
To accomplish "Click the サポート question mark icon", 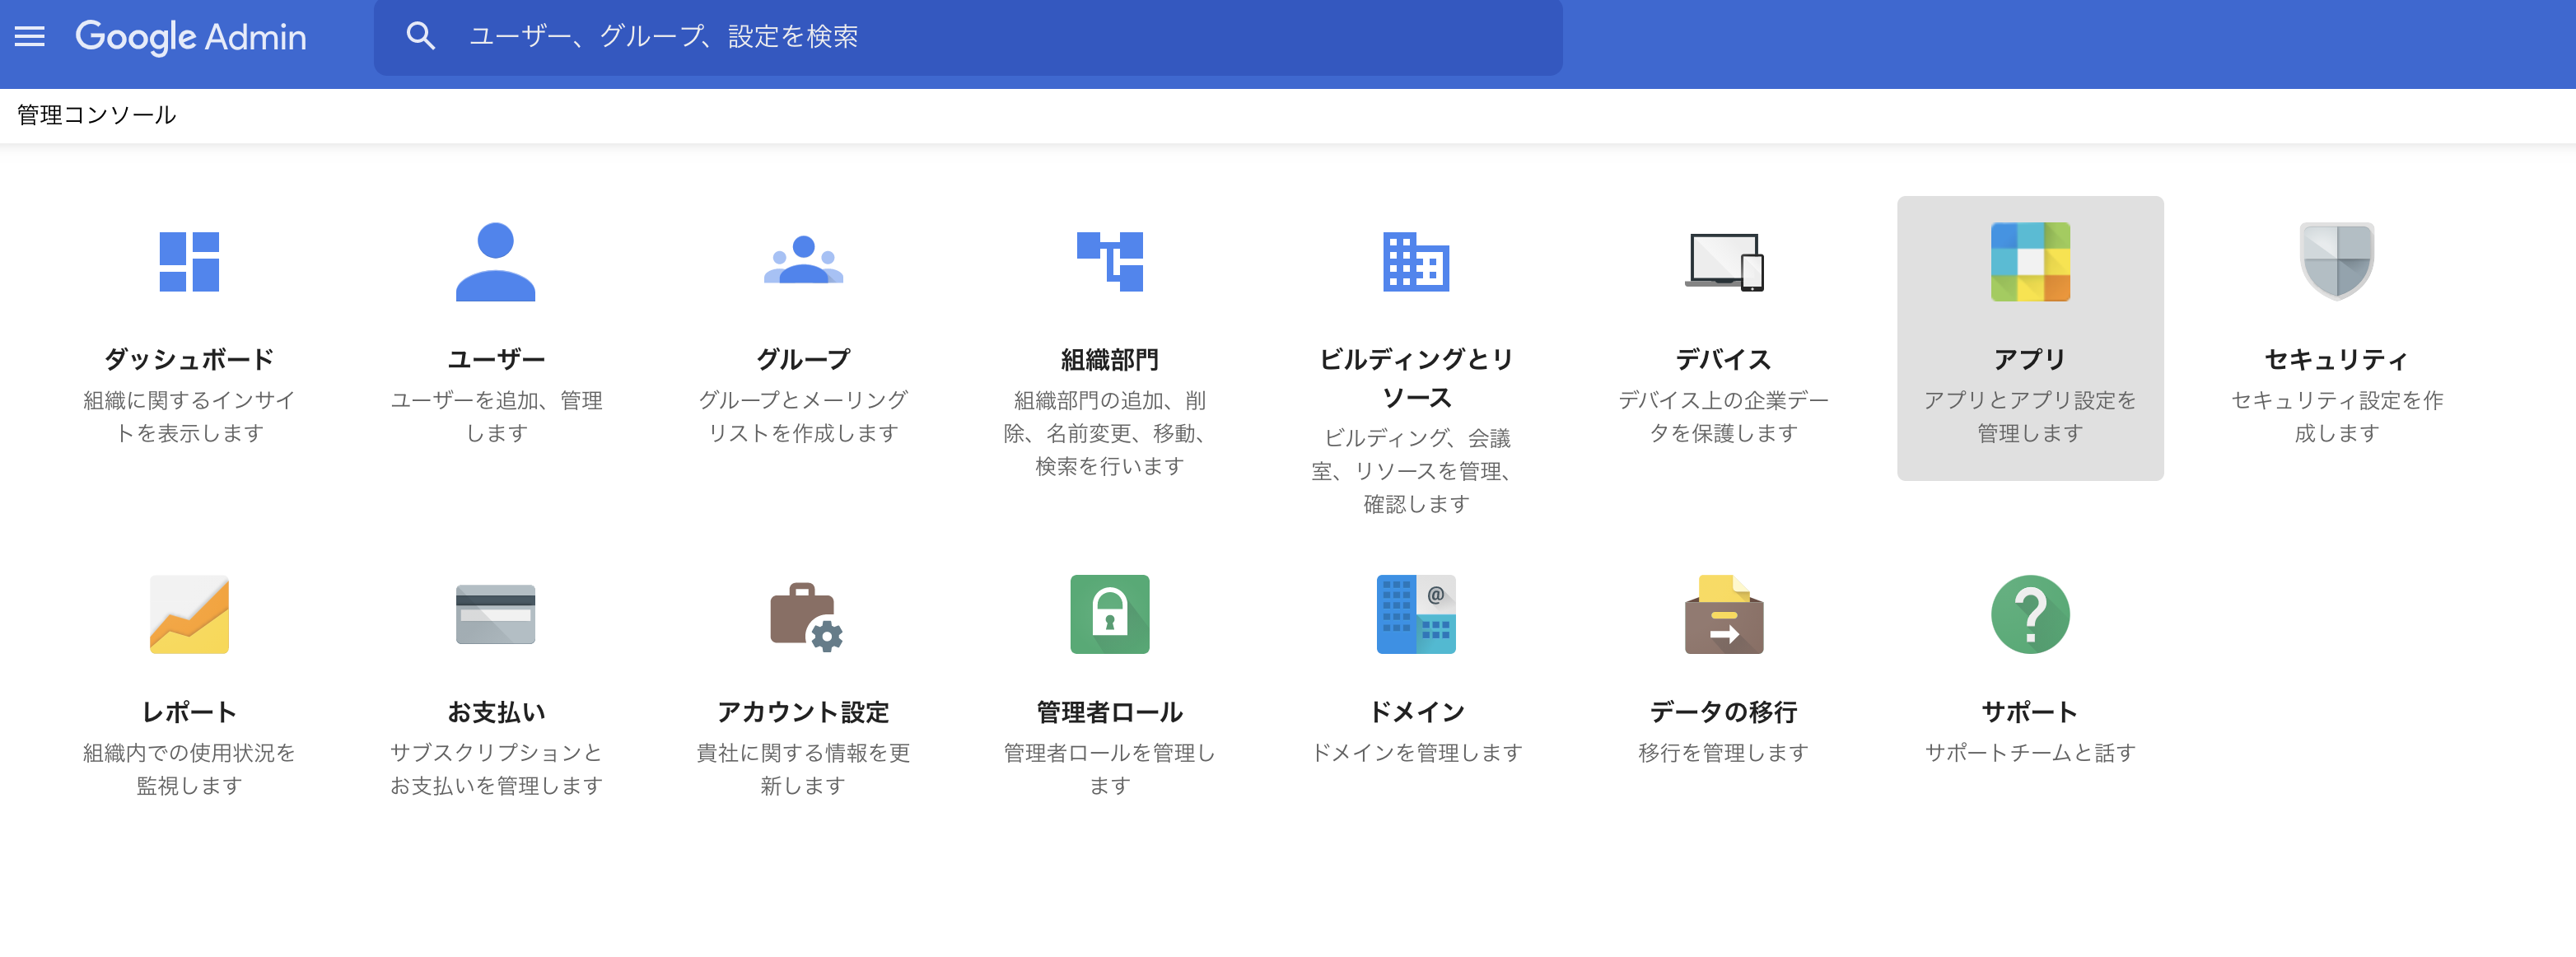I will (2030, 614).
